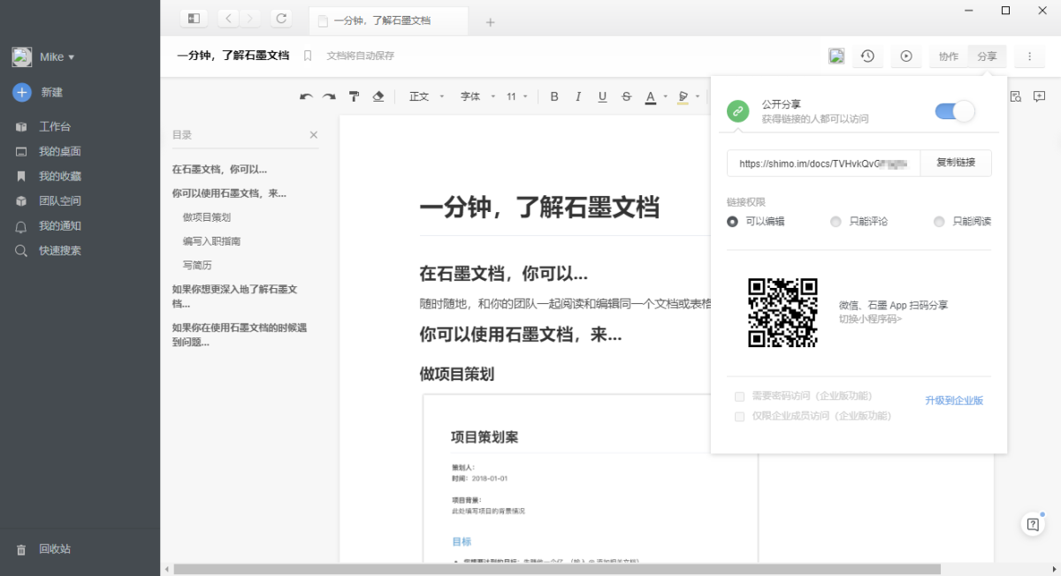Jump to 写简历 in outline
Image resolution: width=1061 pixels, height=576 pixels.
pyautogui.click(x=197, y=265)
